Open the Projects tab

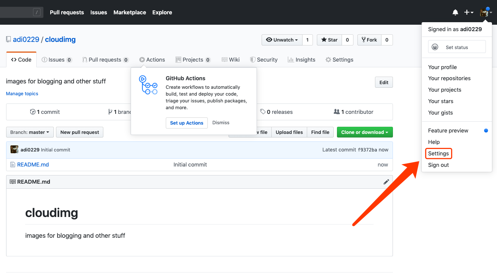click(x=193, y=60)
